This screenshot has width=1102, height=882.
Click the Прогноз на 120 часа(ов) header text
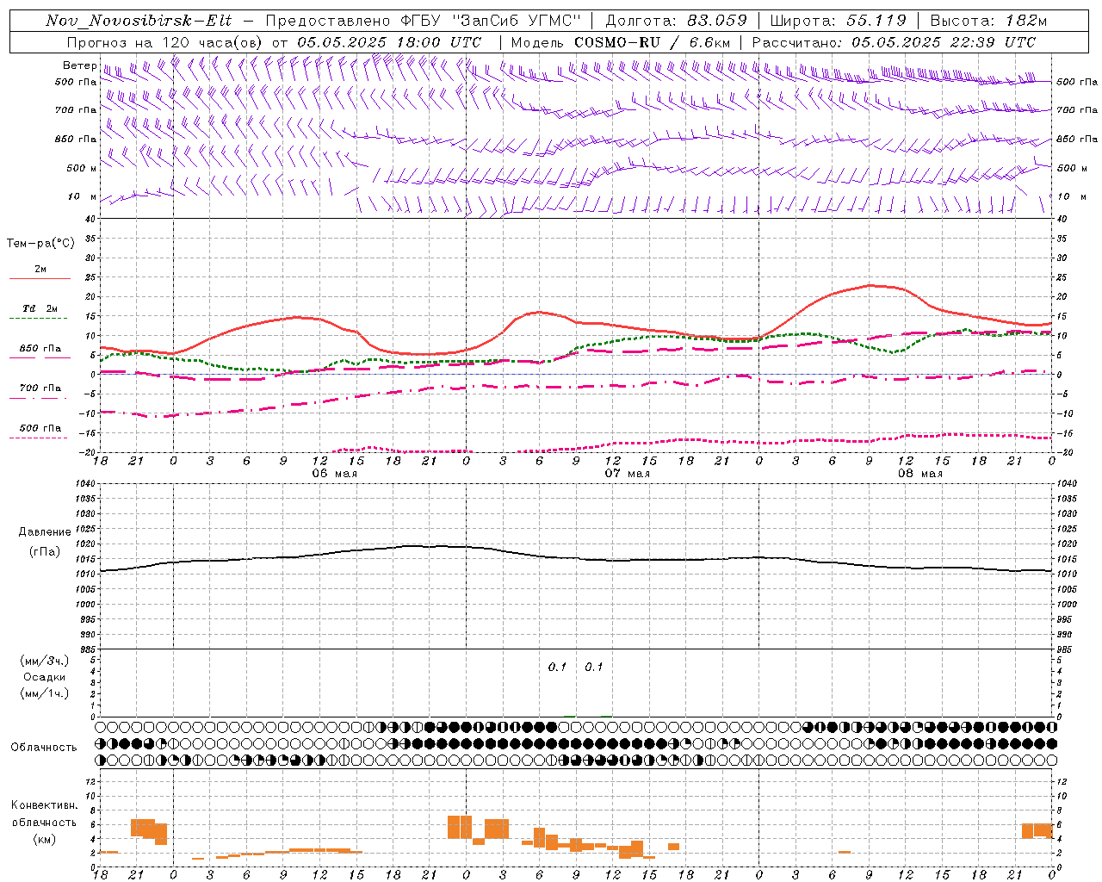click(165, 42)
